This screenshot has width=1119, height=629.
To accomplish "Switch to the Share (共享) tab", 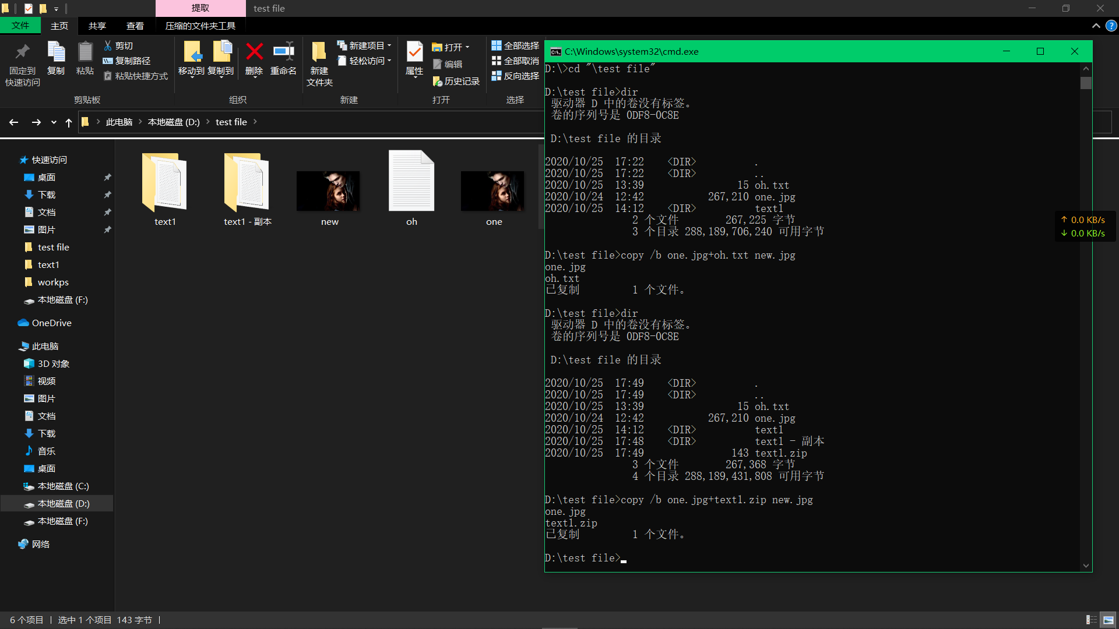I will point(97,26).
